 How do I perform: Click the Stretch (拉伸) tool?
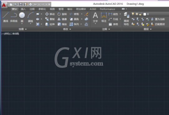click(50, 24)
